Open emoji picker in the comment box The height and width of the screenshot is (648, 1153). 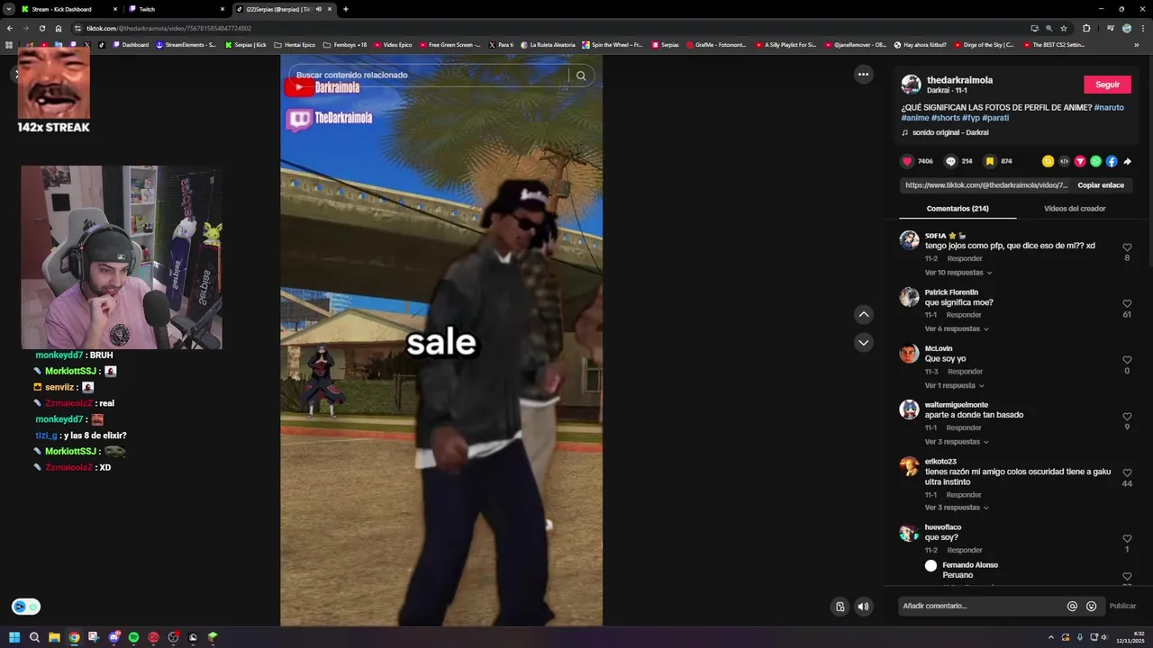click(1091, 606)
